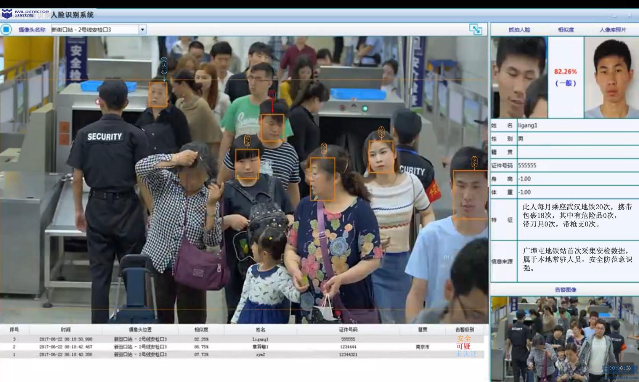The height and width of the screenshot is (382, 639).
Task: Minimize the face recognition window
Action: [x=614, y=16]
